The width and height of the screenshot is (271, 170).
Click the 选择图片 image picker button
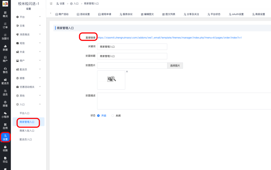click(x=175, y=65)
